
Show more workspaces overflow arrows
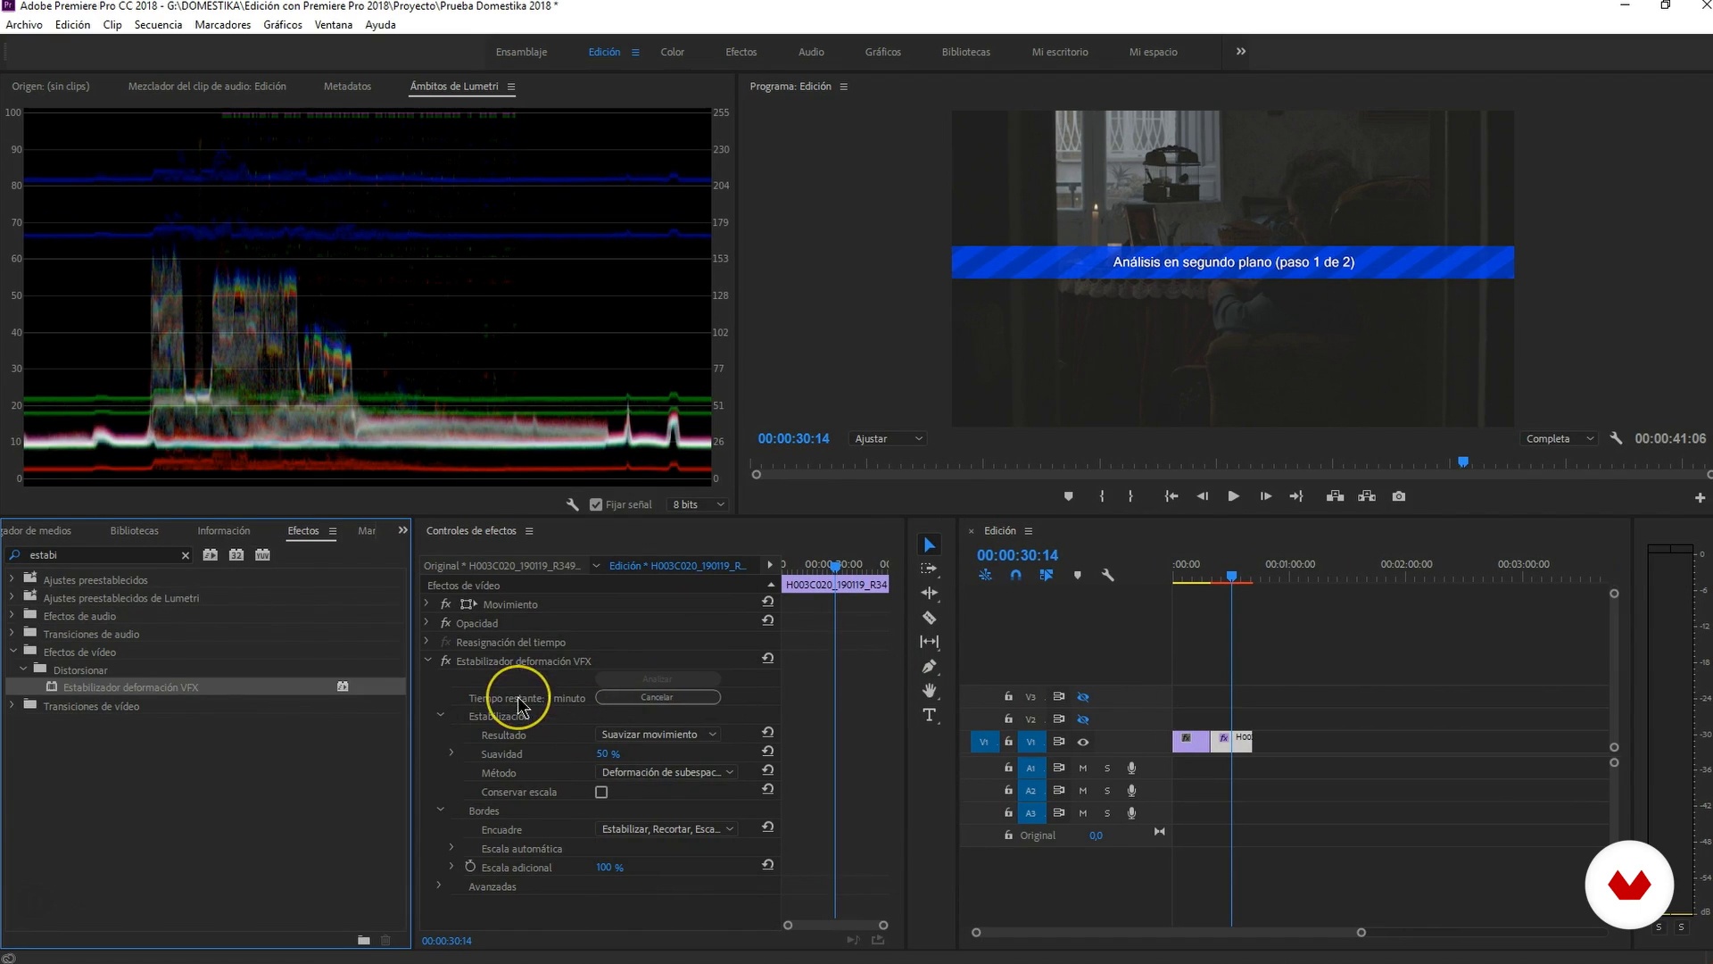[x=1240, y=52]
